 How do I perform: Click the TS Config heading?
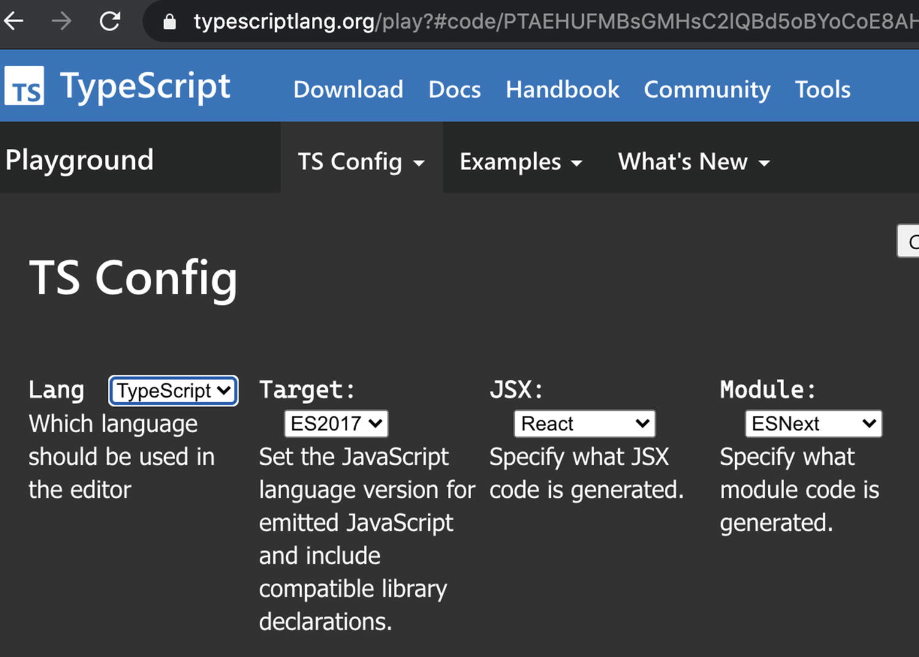pos(133,277)
